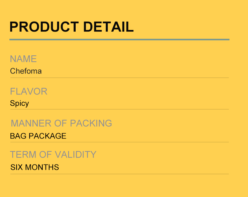Click the thin line below Chefoma

[x=120, y=78]
